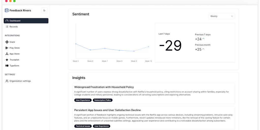Select the Technical Issues tag
Image resolution: width=260 pixels, height=130 pixels.
point(83,126)
